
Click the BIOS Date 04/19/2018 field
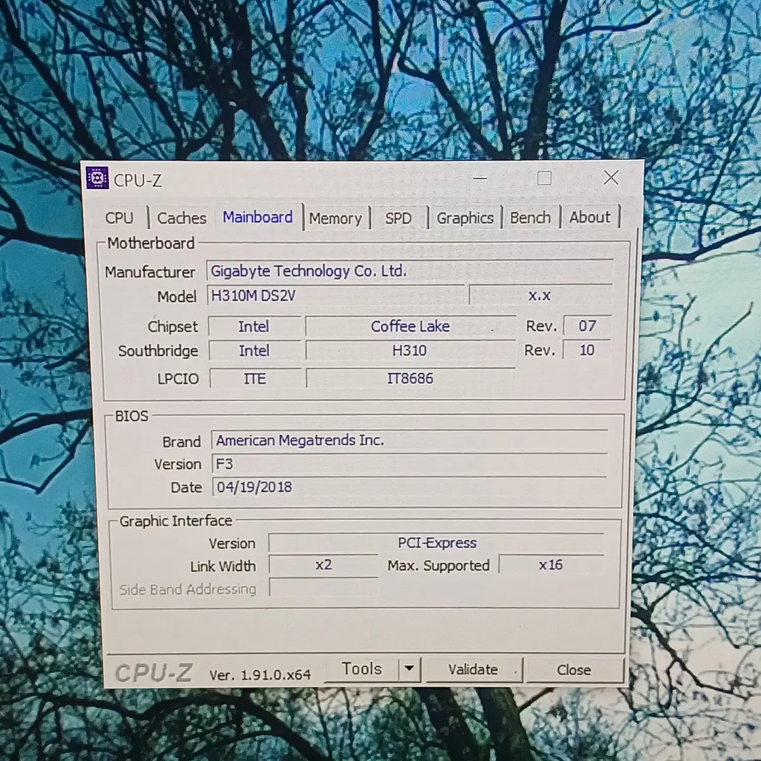pos(409,487)
